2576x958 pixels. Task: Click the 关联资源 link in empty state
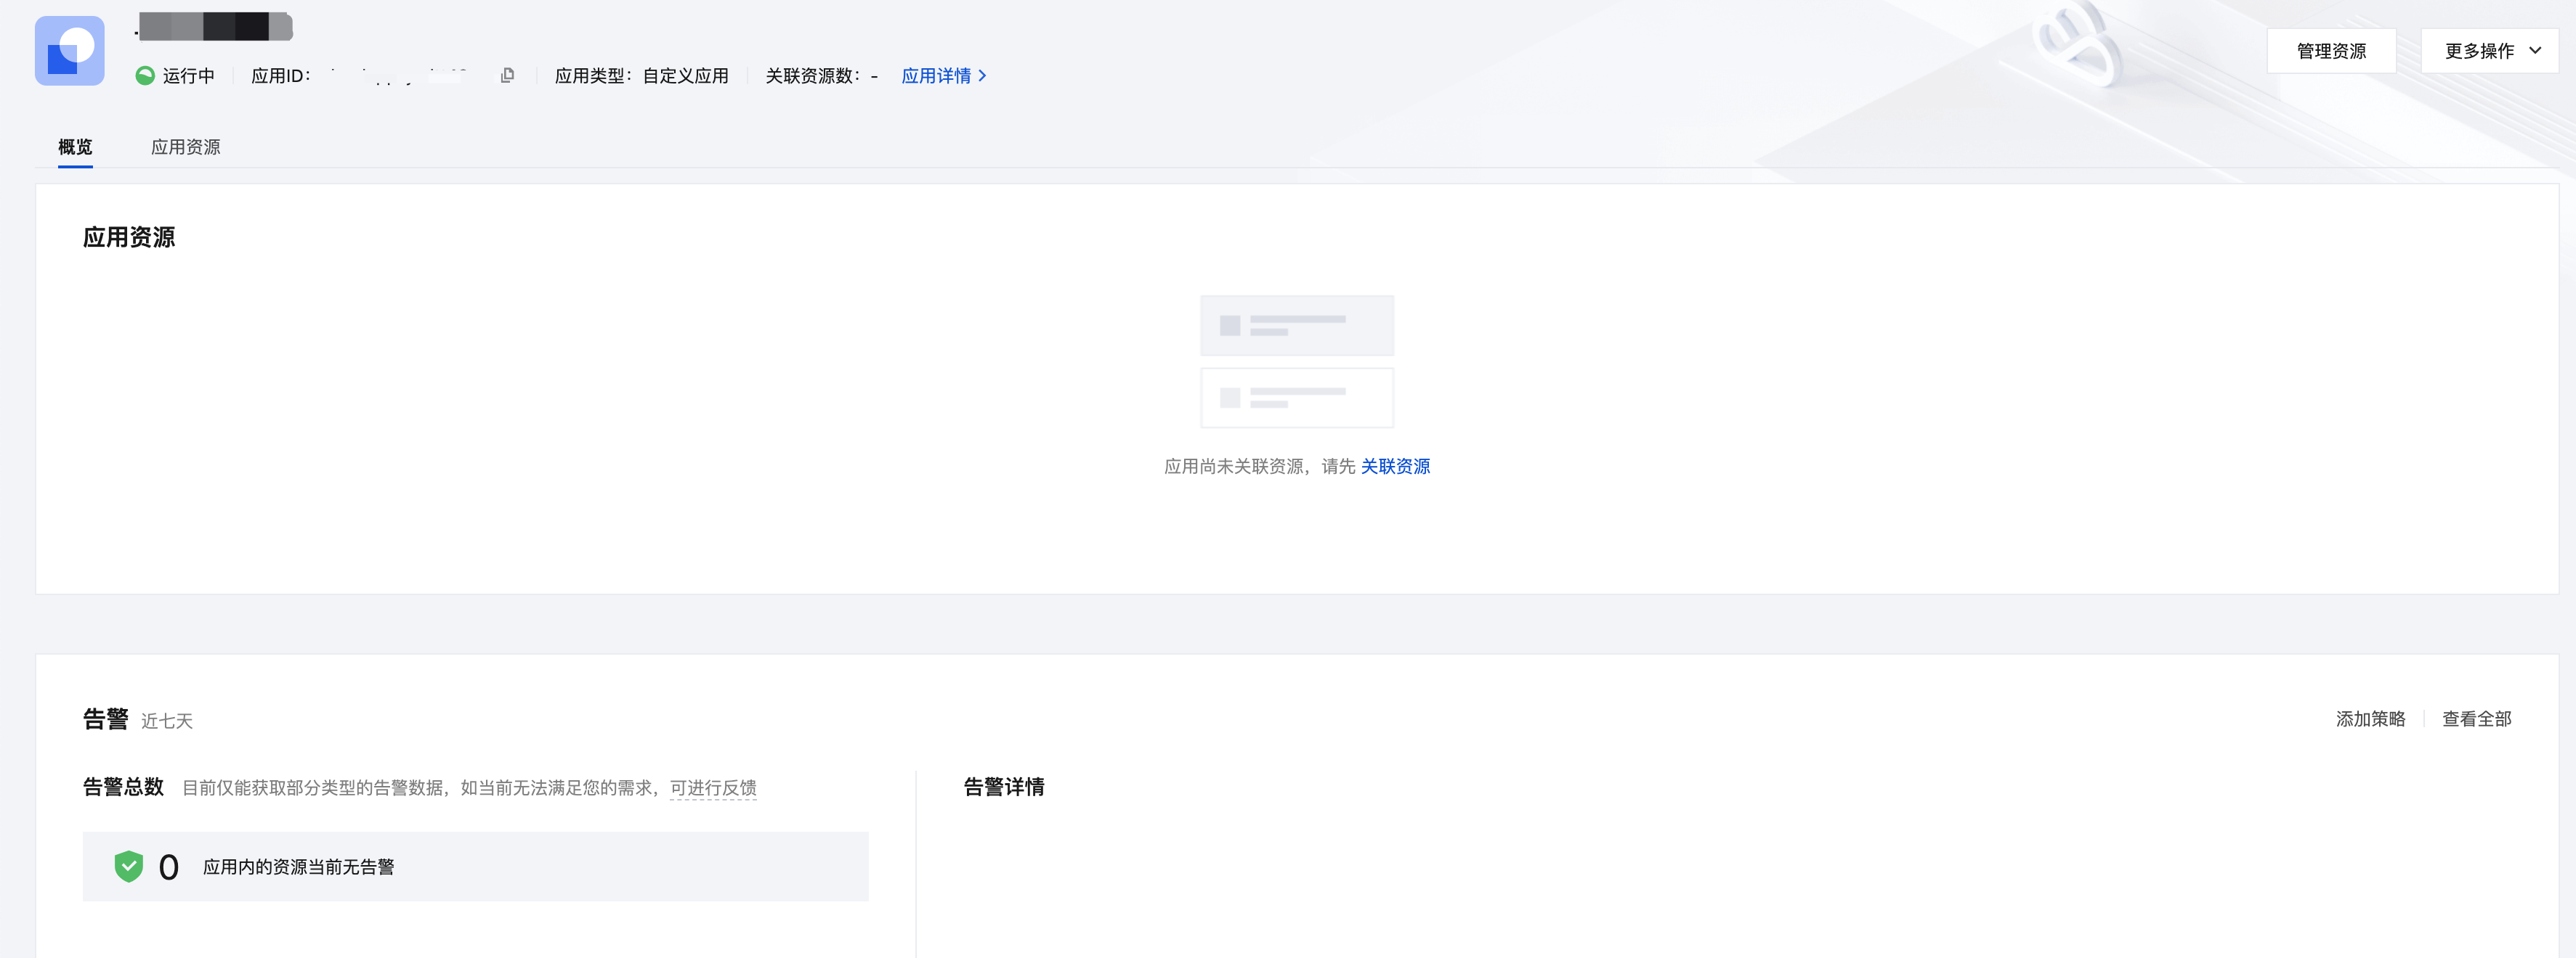tap(1395, 467)
